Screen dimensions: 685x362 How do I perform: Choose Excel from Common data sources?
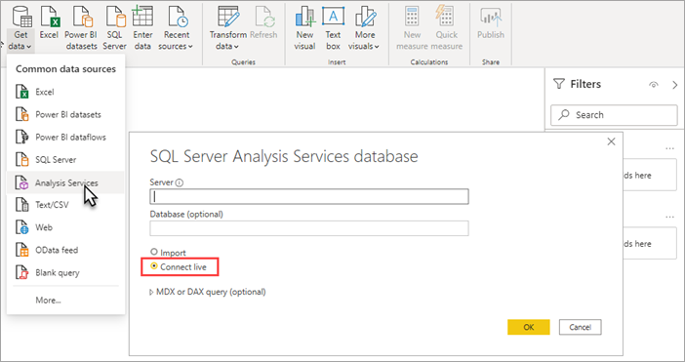coord(65,92)
